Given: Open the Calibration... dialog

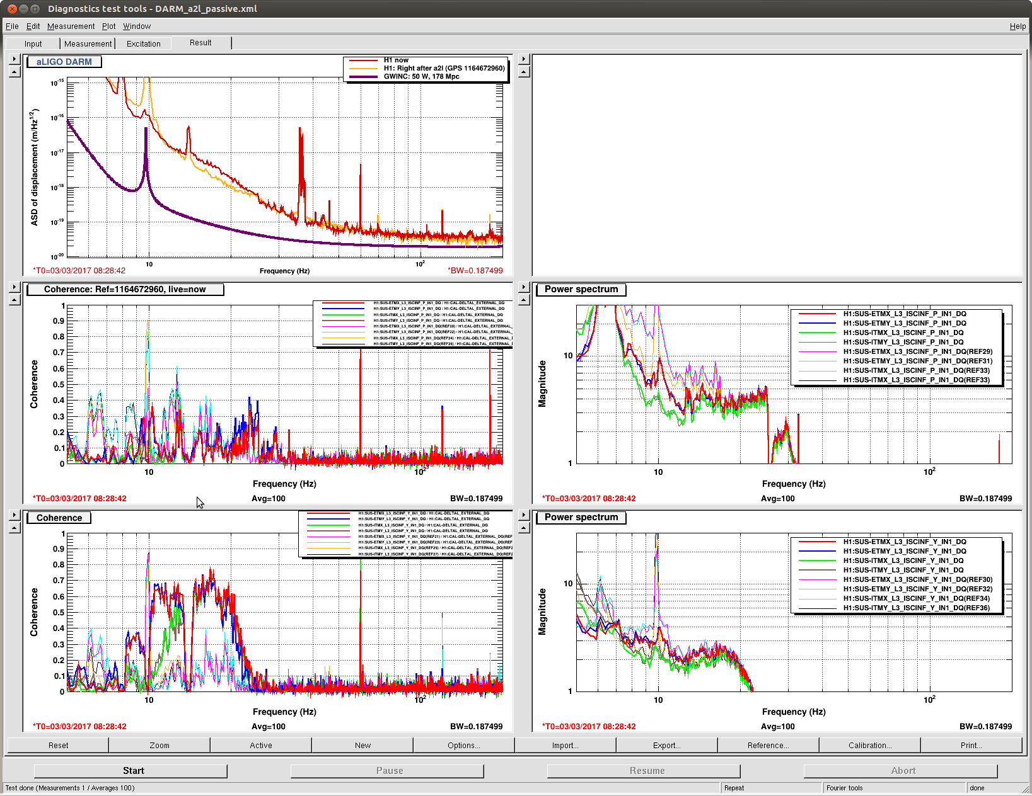Looking at the screenshot, I should 870,745.
